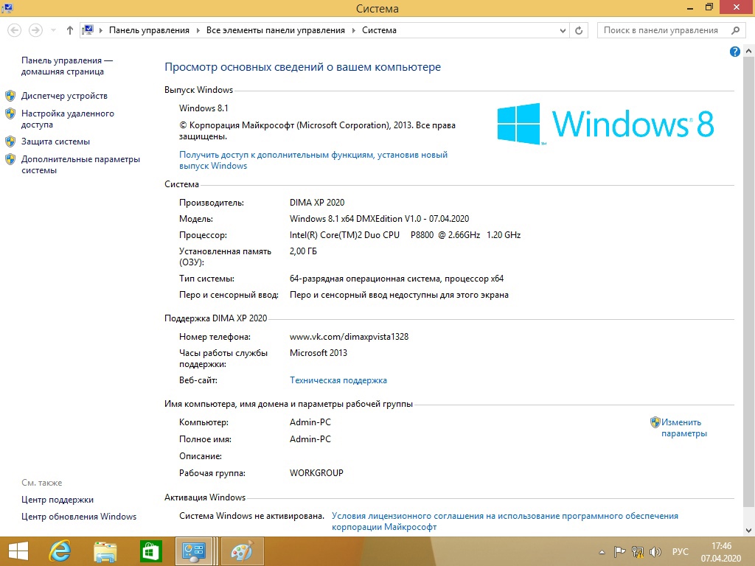This screenshot has width=755, height=566.
Task: Open File Explorer from the taskbar
Action: 105,551
